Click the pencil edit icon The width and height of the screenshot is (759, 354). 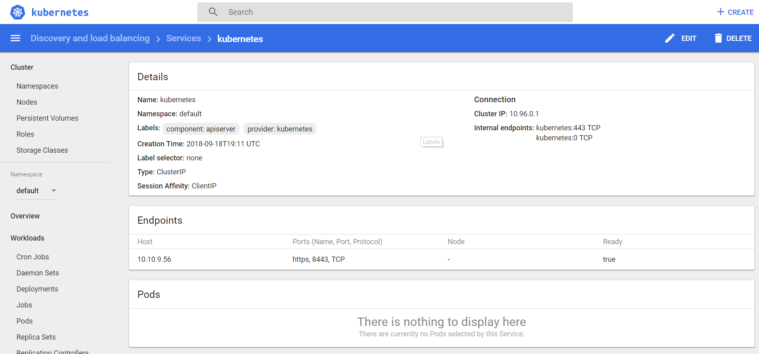click(x=670, y=38)
